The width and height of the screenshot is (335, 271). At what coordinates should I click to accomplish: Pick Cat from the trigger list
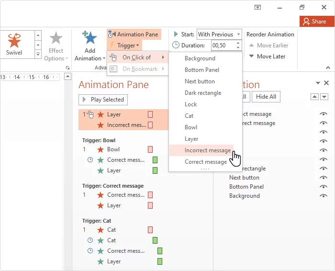tap(189, 116)
